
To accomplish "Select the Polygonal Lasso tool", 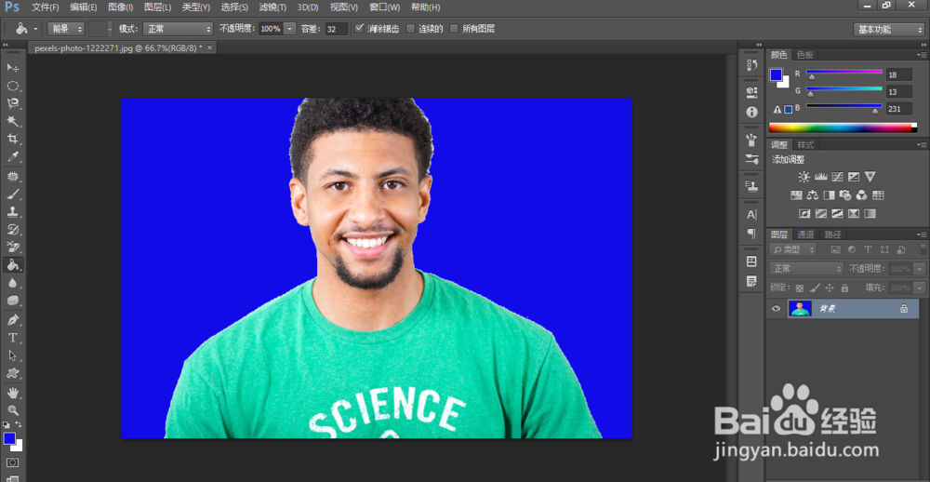I will coord(12,103).
